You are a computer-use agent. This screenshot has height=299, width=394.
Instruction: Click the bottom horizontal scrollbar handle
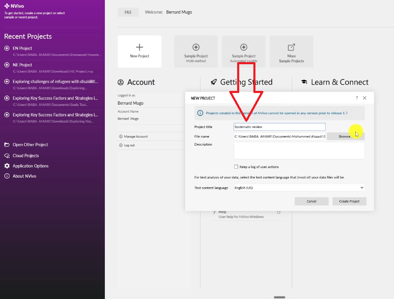coord(280,297)
